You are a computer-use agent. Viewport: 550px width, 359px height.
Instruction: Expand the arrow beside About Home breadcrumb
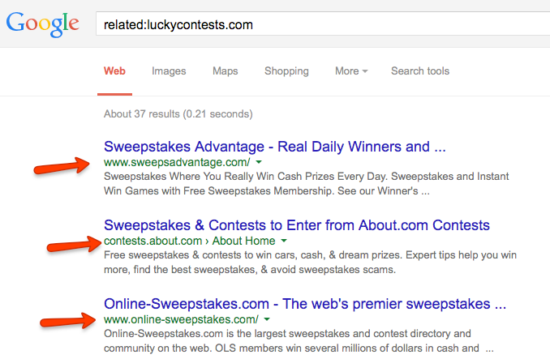click(x=284, y=241)
